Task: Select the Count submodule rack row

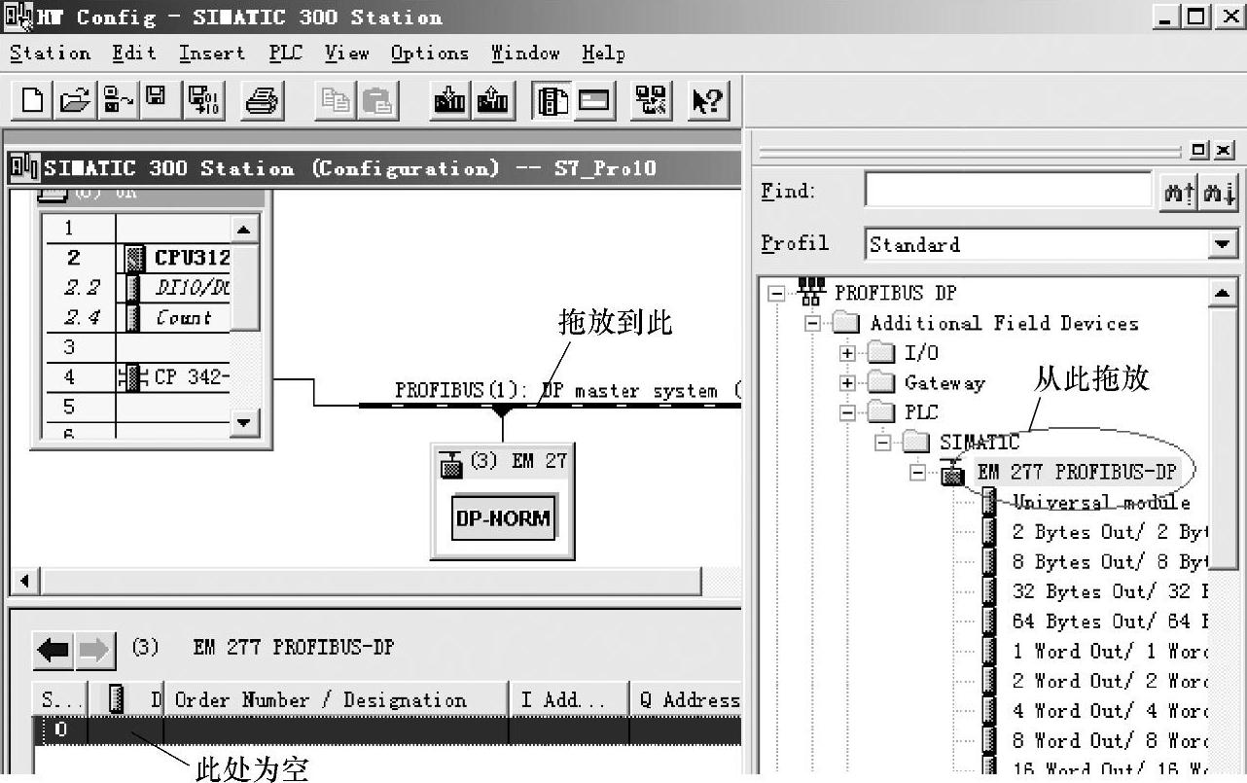Action: point(137,317)
